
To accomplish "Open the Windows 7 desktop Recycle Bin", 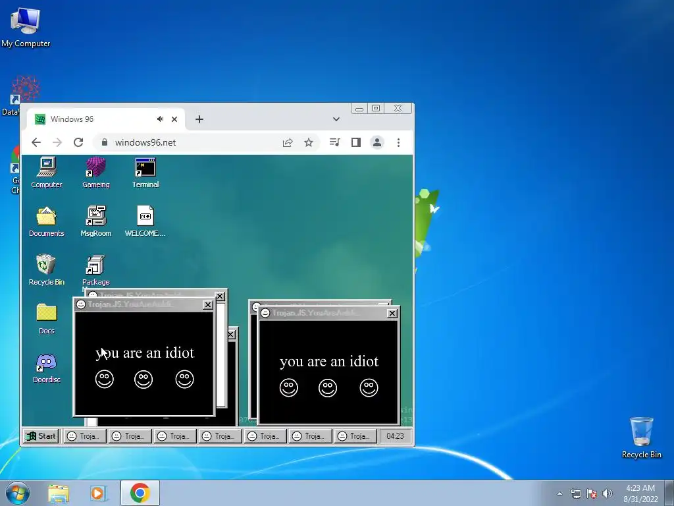I will coord(641,437).
